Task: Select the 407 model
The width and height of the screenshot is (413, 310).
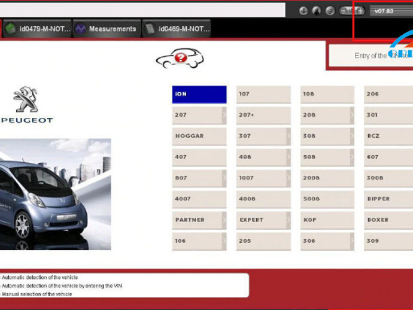Action: tap(199, 157)
